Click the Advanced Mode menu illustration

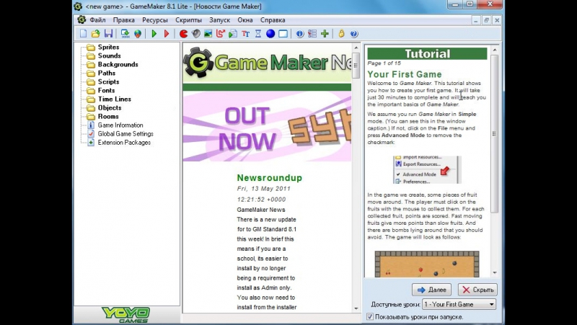point(427,170)
